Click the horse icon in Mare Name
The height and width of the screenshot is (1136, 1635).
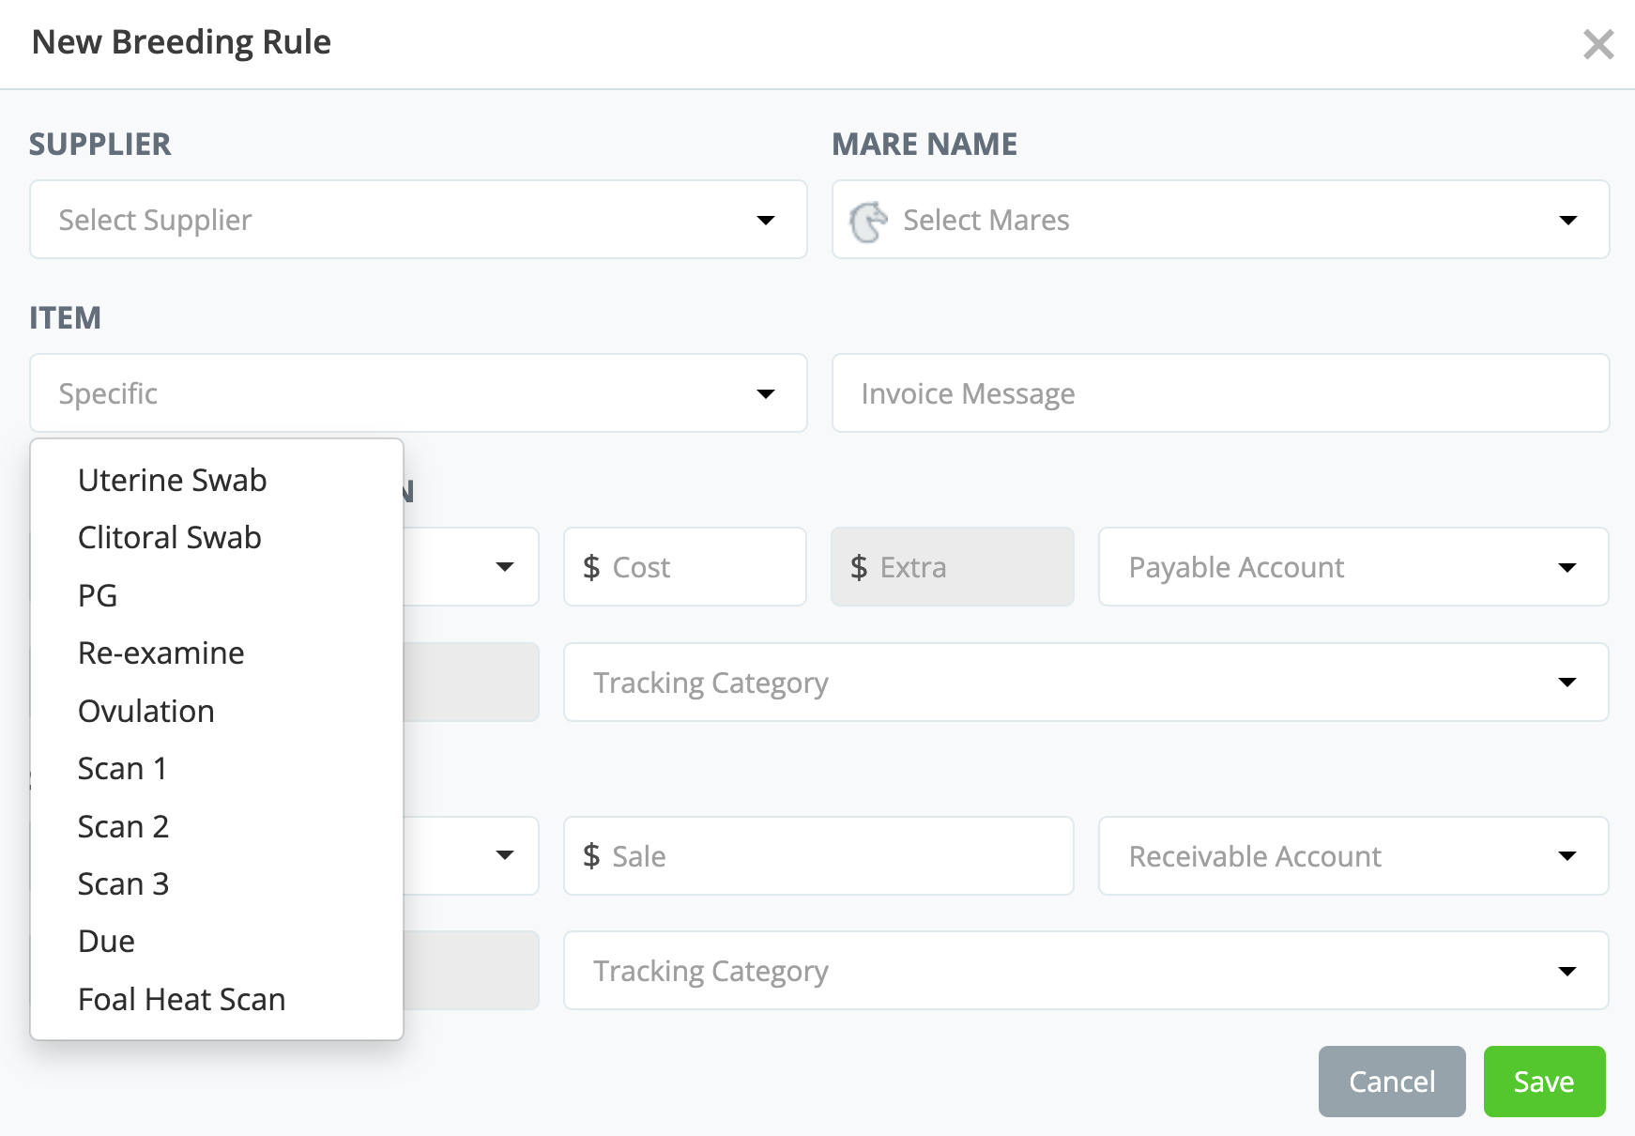click(868, 221)
